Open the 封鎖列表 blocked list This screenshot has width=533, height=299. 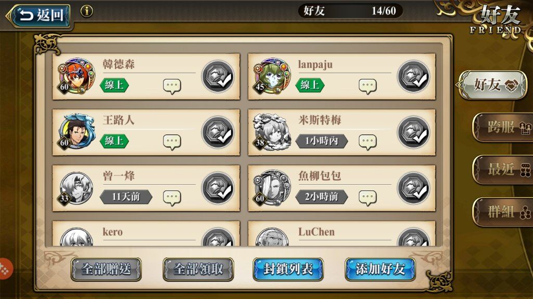pyautogui.click(x=288, y=269)
